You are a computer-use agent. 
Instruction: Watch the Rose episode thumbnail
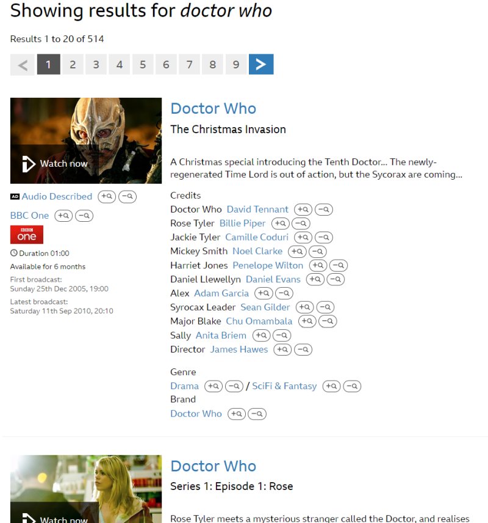(86, 489)
